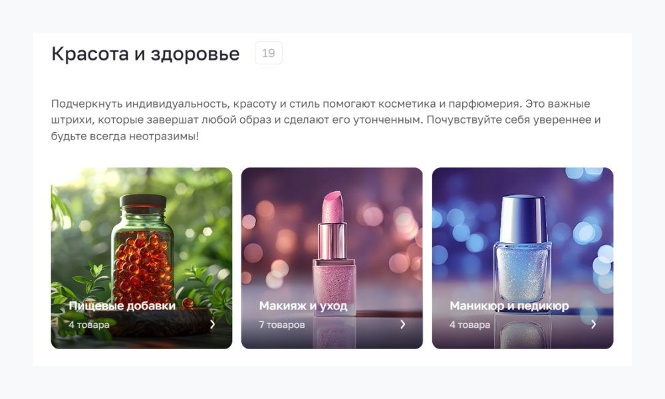The image size is (665, 399).
Task: Click the chevron on Макияж и уход card
Action: click(x=403, y=325)
